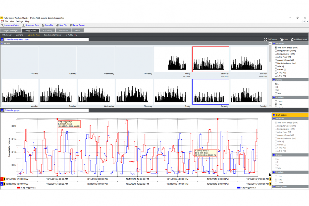The image size is (309, 206).
Task: Create a project with the New File icon
Action: pos(57,25)
